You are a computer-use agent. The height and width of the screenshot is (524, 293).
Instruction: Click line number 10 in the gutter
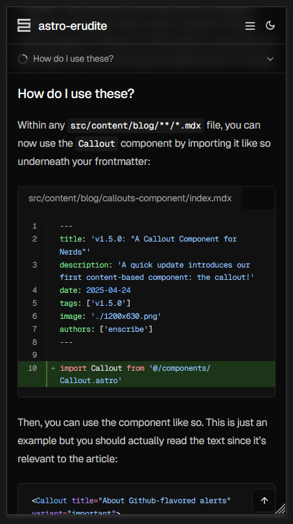click(x=32, y=368)
